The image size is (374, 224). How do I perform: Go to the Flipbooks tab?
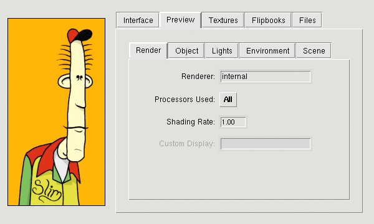point(268,21)
